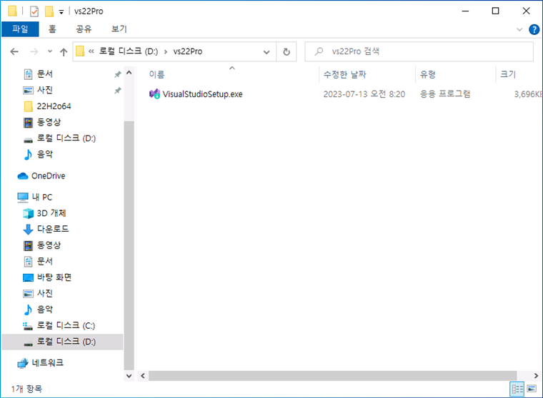
Task: Open the 22H2o64 folder in Quick Access
Action: (54, 106)
